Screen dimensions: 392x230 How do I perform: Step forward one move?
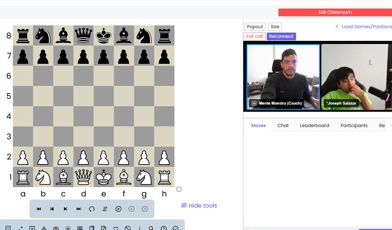click(x=65, y=209)
